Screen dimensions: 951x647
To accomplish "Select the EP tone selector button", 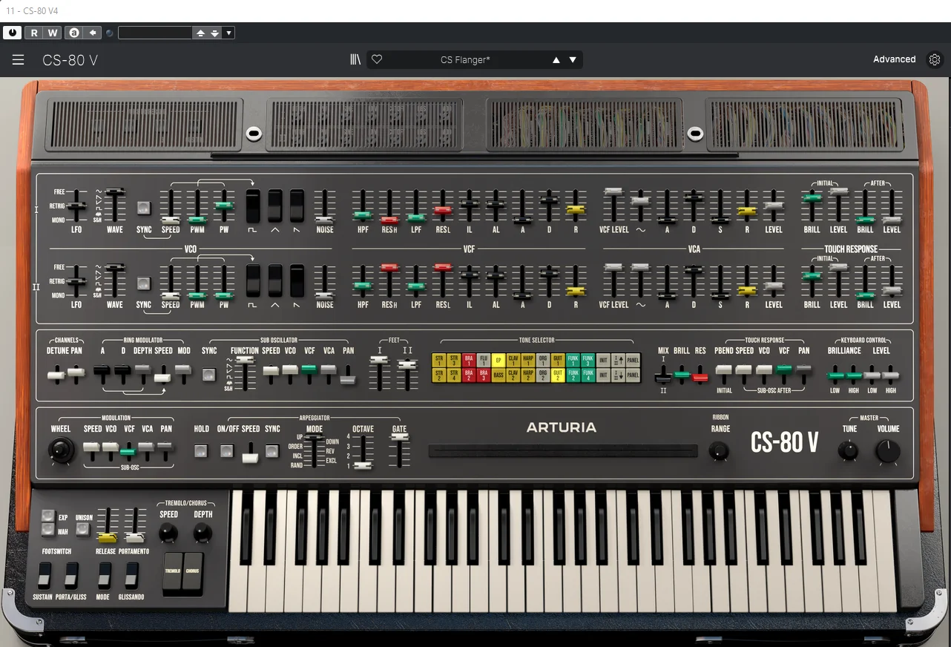I will [498, 360].
